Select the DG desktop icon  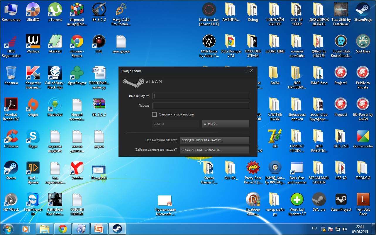(x=275, y=139)
